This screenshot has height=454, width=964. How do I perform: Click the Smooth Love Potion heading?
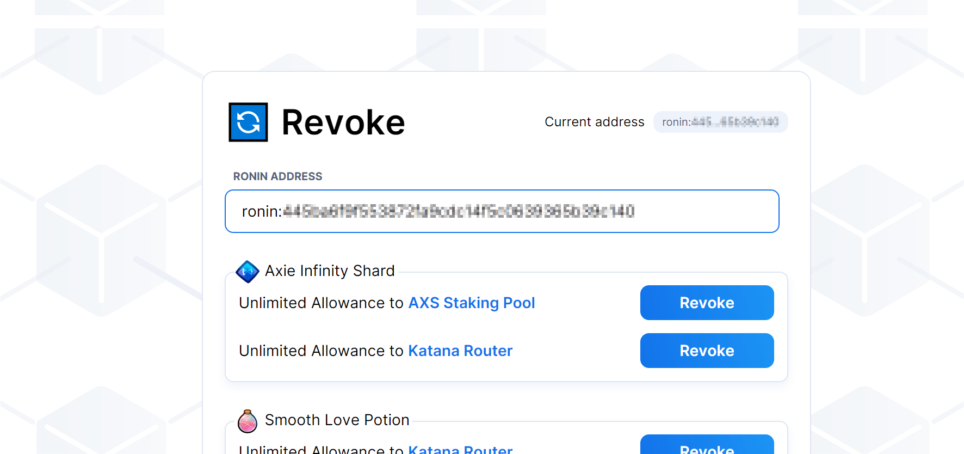pos(337,420)
